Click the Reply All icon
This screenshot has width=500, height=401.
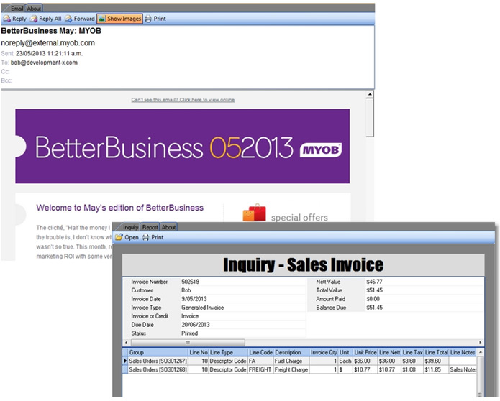tap(34, 19)
